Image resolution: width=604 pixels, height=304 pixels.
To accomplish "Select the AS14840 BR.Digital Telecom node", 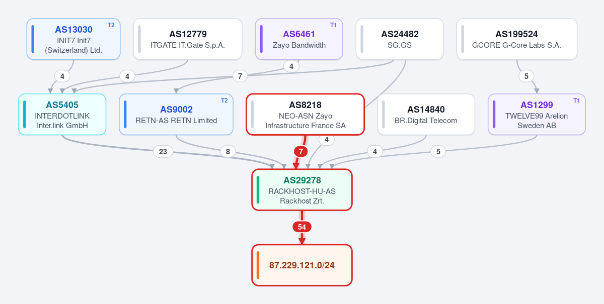I will pyautogui.click(x=426, y=115).
